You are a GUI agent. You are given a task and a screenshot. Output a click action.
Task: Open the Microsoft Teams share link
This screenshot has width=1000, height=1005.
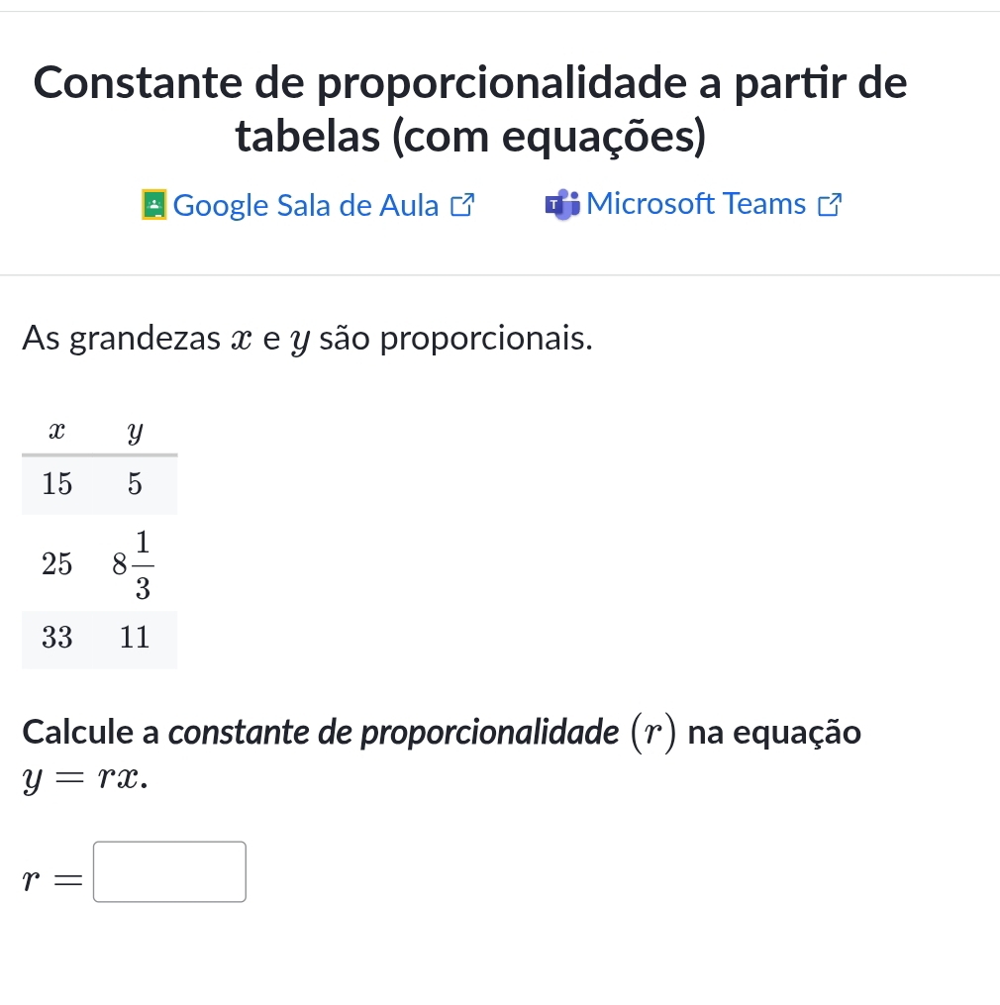point(696,204)
